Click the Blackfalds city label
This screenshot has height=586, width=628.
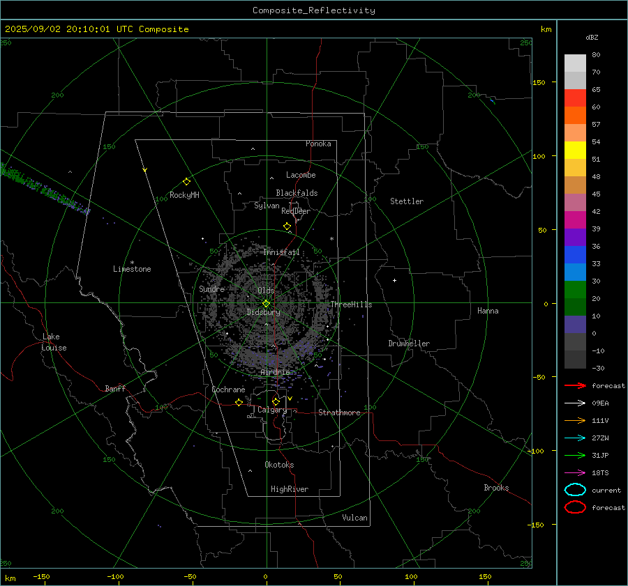[297, 193]
